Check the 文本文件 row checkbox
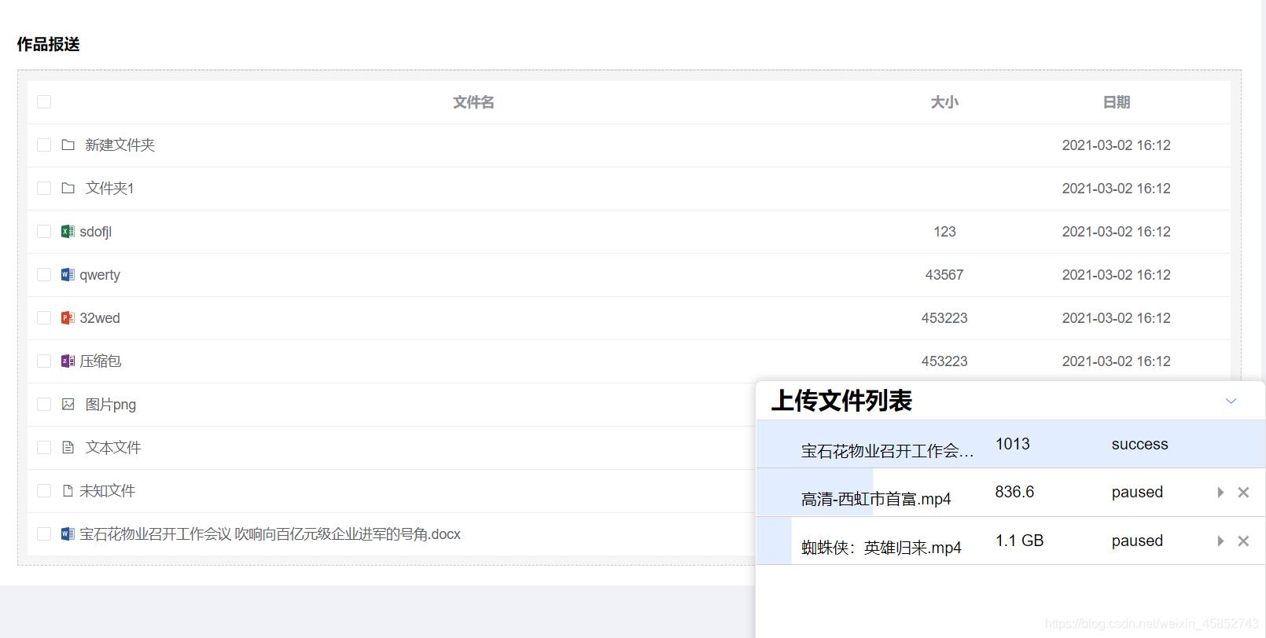 click(44, 447)
